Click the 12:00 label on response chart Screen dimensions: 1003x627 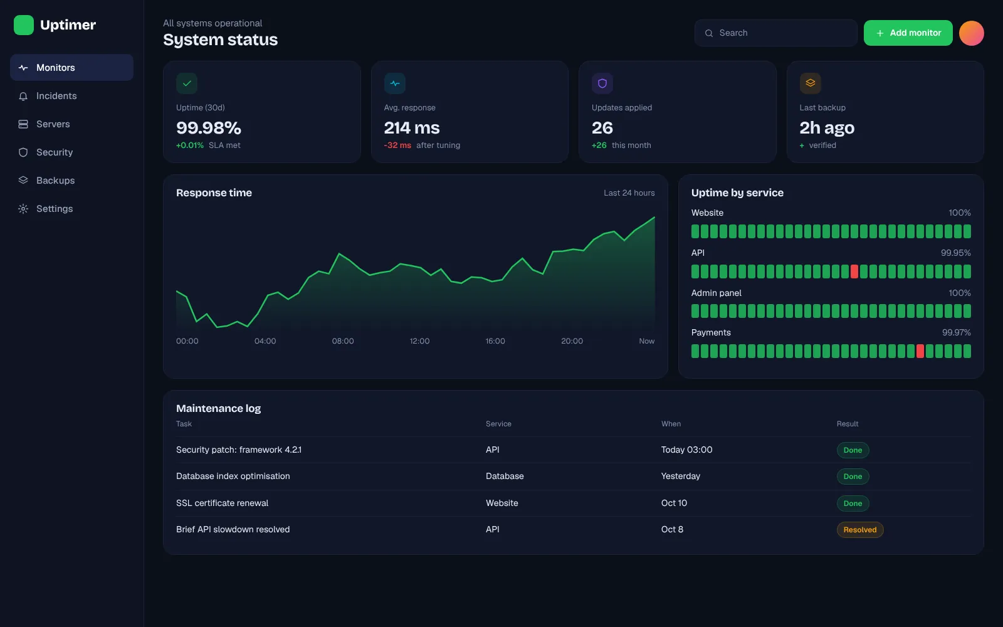(419, 341)
